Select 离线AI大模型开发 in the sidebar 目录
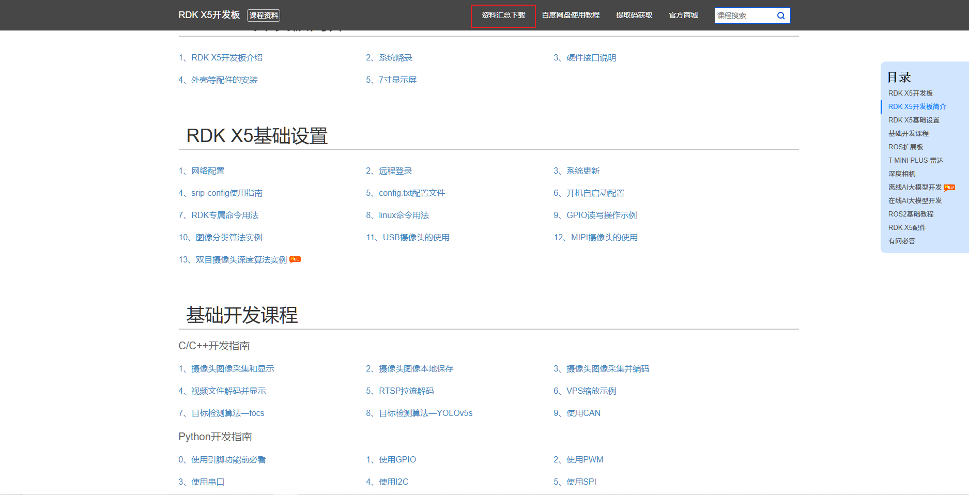969x495 pixels. 915,187
